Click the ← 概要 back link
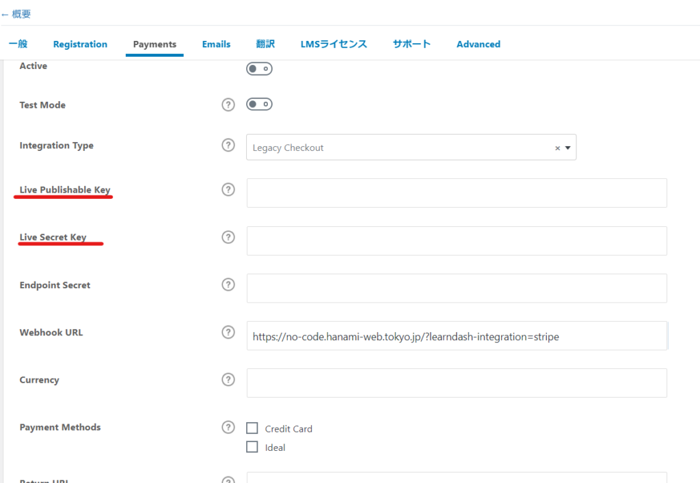The width and height of the screenshot is (700, 483). tap(16, 14)
